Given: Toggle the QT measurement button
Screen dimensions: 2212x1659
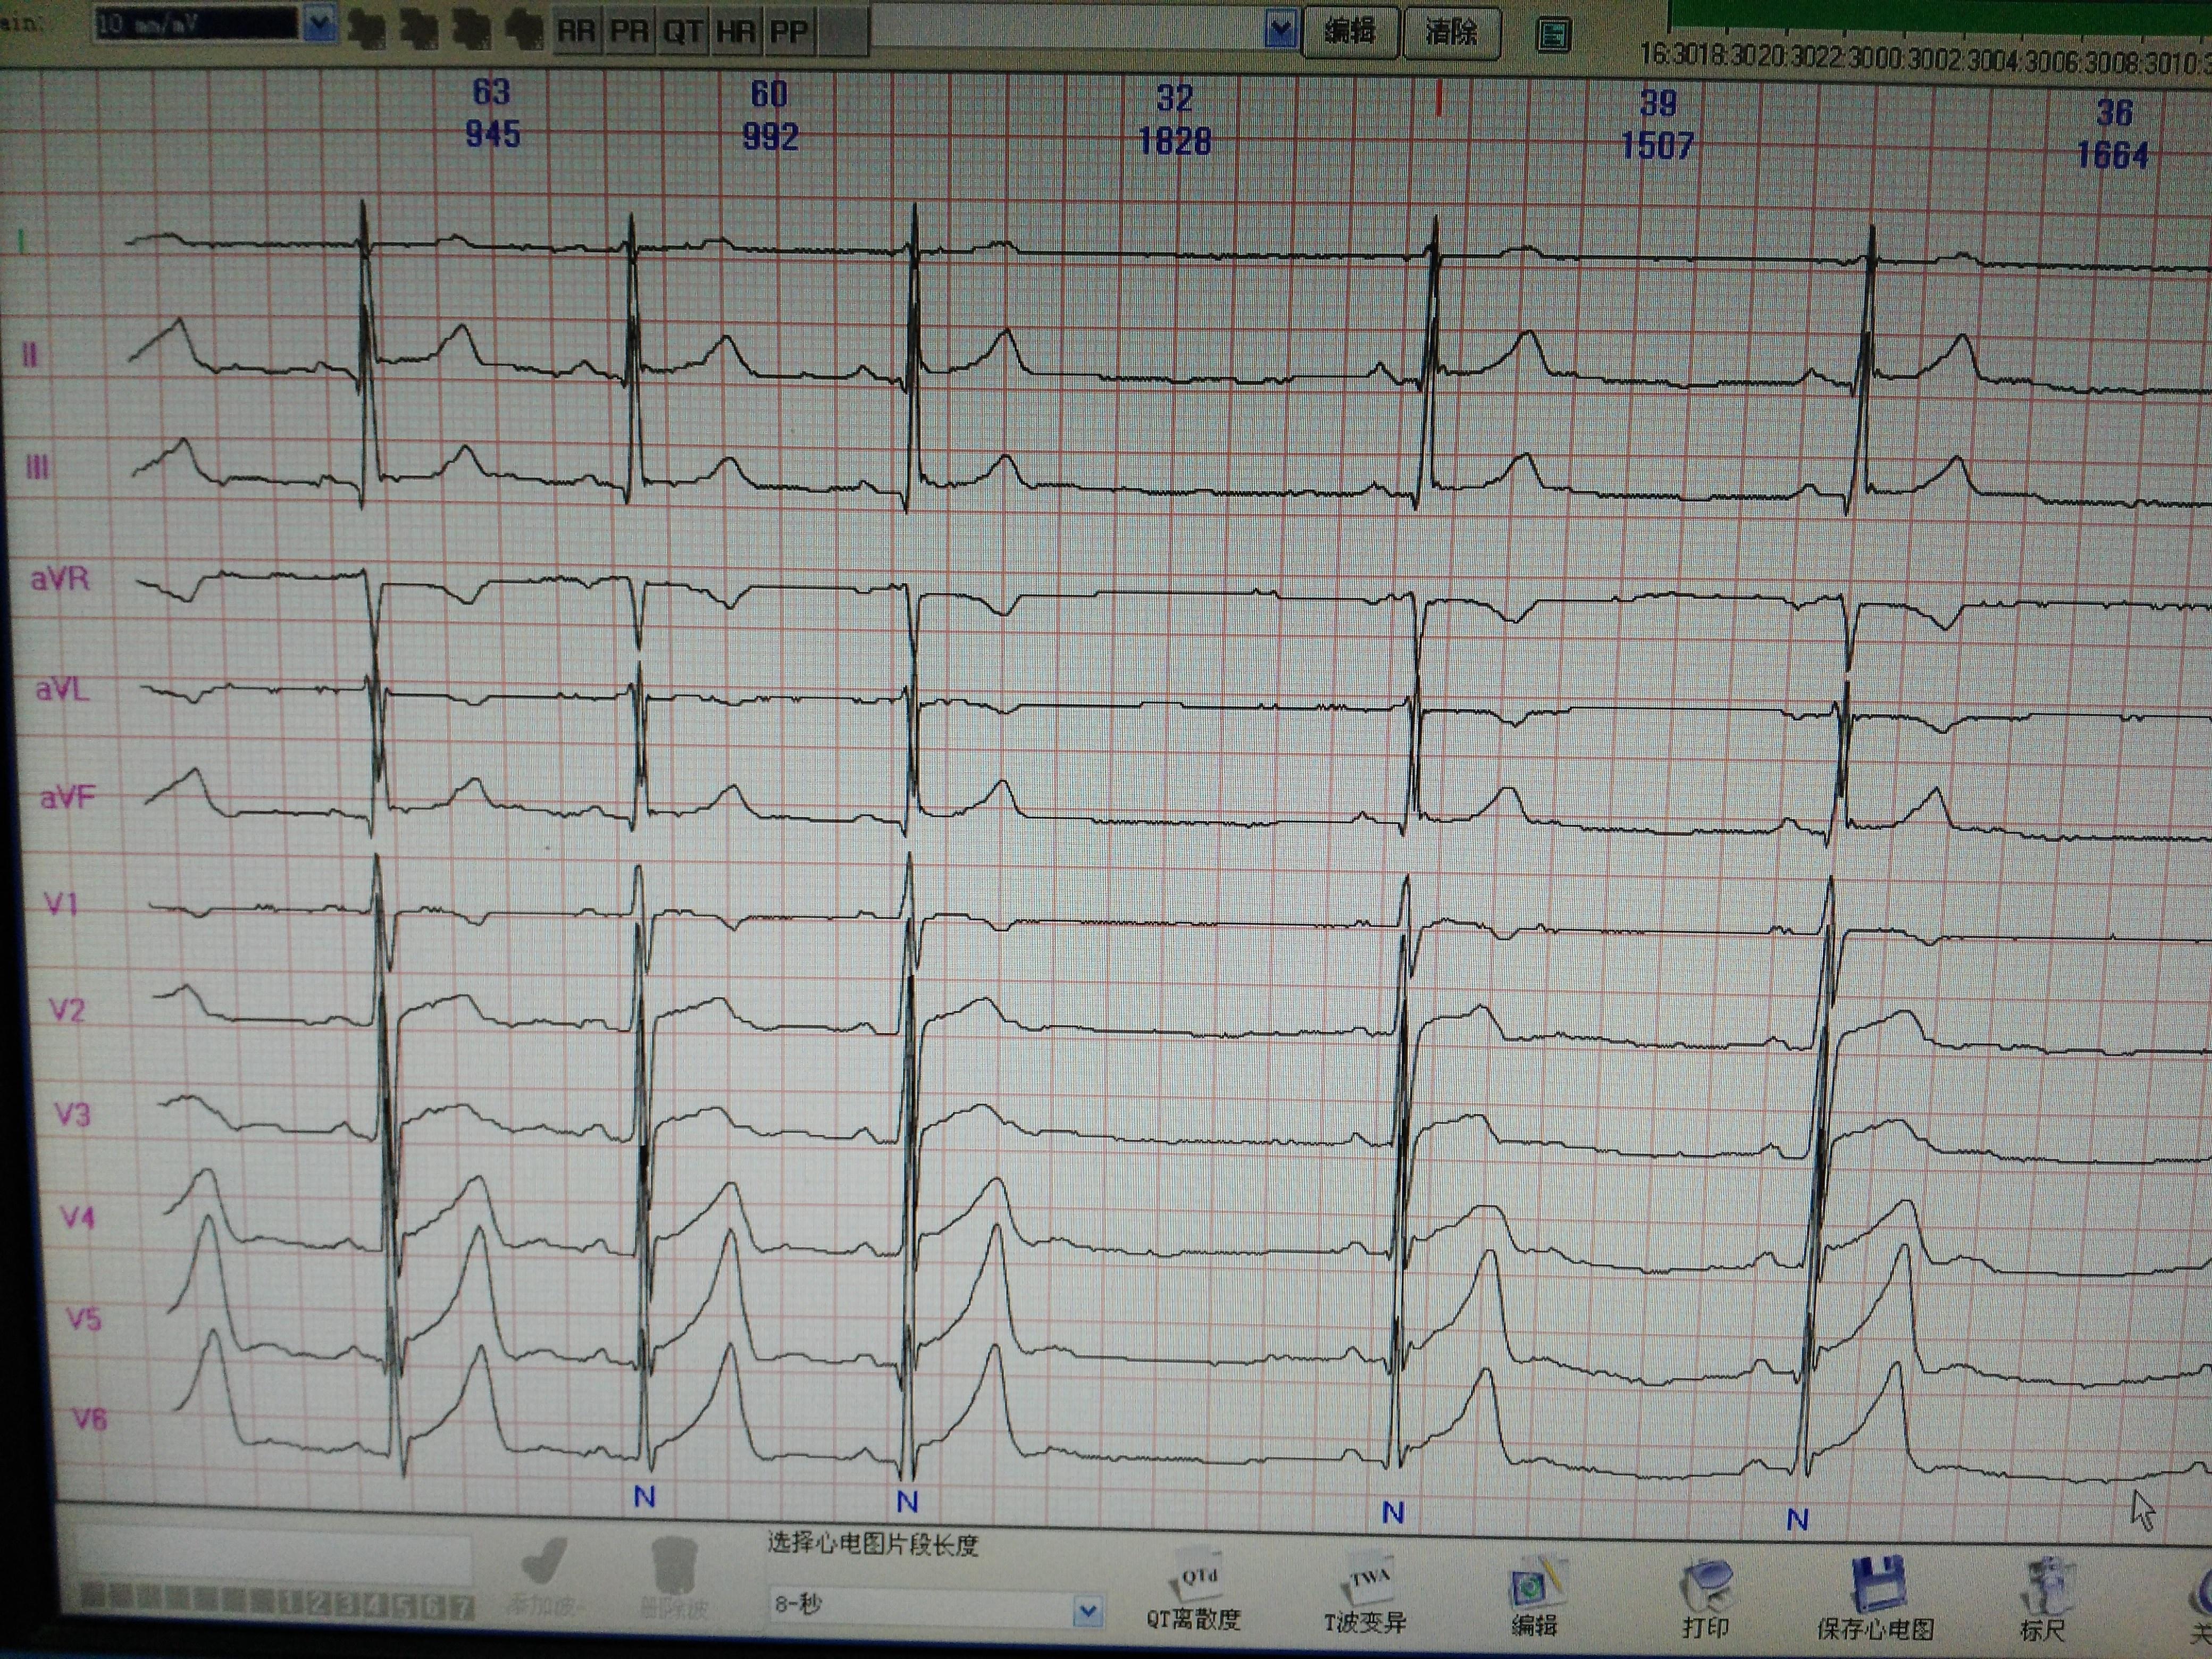Looking at the screenshot, I should click(x=682, y=32).
